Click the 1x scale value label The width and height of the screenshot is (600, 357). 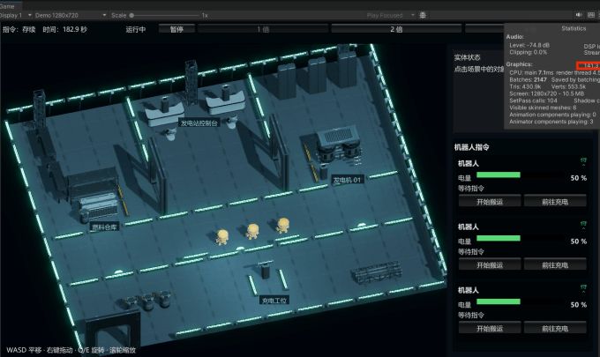coord(205,15)
